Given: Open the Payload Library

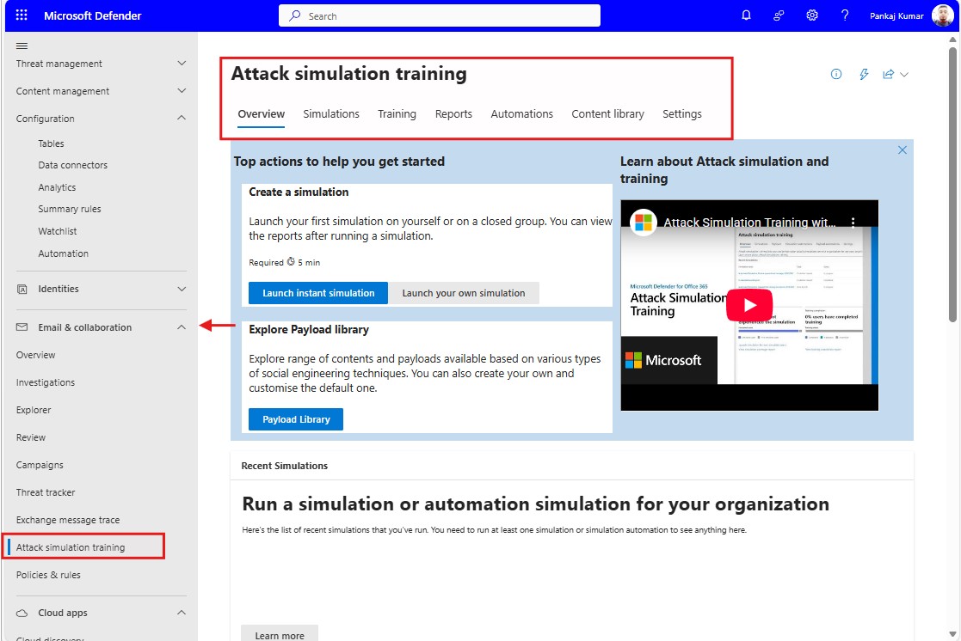Looking at the screenshot, I should [295, 419].
